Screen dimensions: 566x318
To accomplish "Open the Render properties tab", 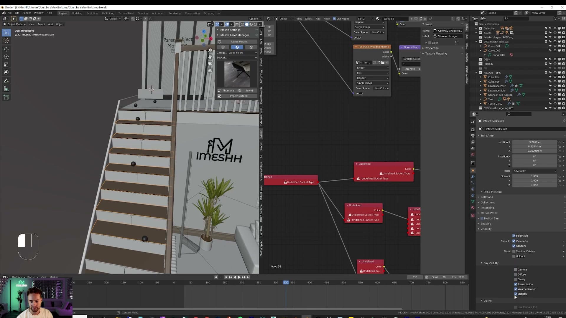I will tap(473, 130).
